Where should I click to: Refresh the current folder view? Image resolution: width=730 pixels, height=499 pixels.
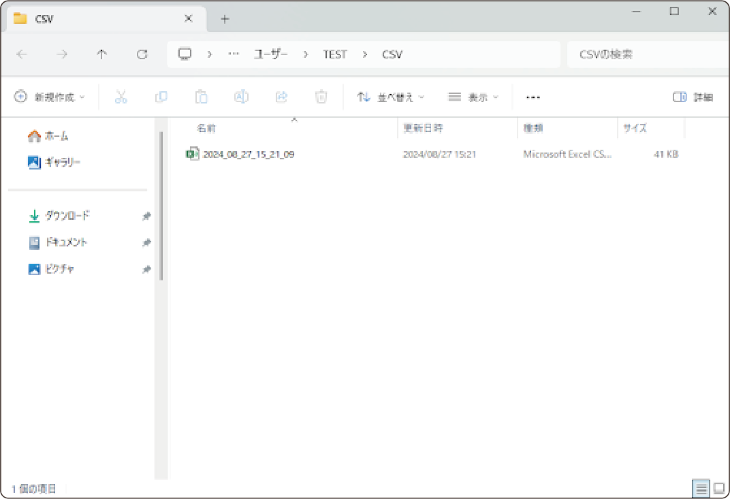pyautogui.click(x=142, y=54)
